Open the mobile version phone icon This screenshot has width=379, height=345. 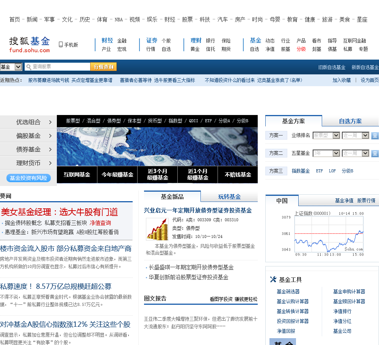point(61,44)
